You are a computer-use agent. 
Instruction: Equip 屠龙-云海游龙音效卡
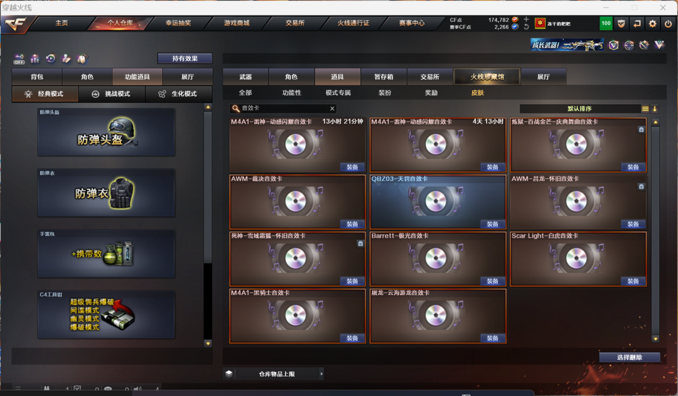[x=493, y=338]
